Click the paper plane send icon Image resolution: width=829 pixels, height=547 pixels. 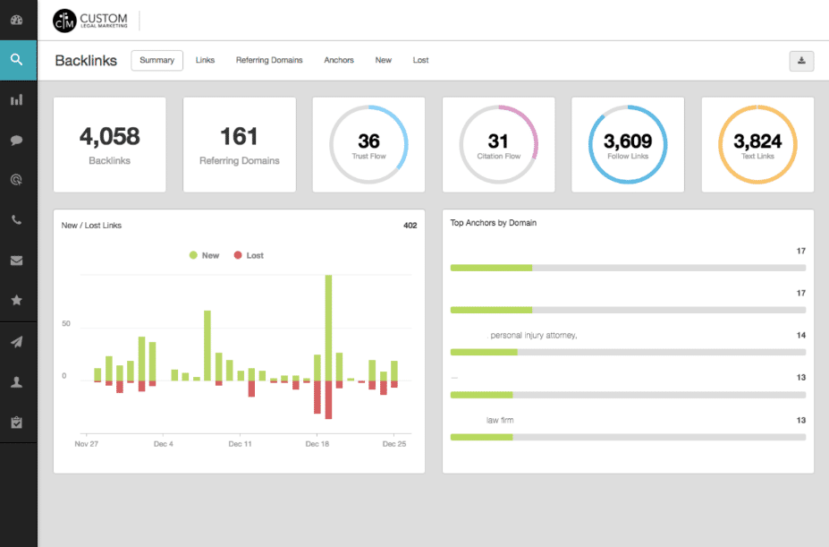click(x=18, y=341)
